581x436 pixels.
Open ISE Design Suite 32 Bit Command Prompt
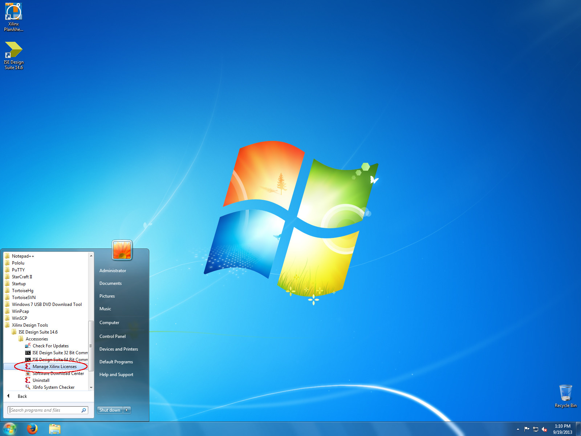[x=60, y=352]
